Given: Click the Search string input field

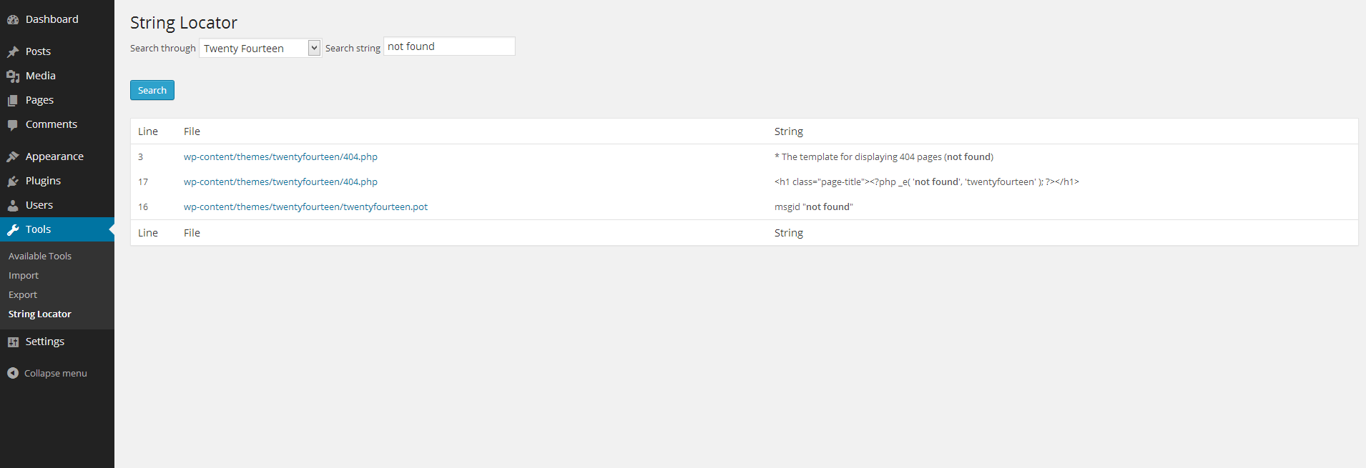Looking at the screenshot, I should pos(449,46).
